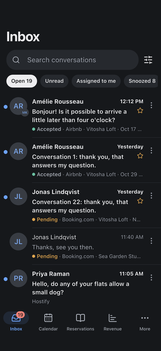The image size is (161, 351).
Task: Toggle star on Conversation 1 message
Action: (140, 156)
